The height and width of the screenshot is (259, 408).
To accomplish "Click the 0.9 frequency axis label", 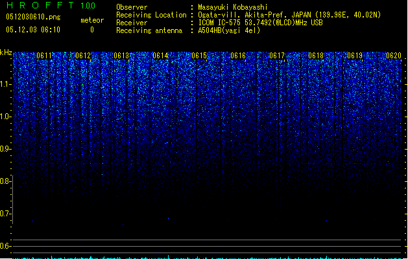I will coord(6,149).
